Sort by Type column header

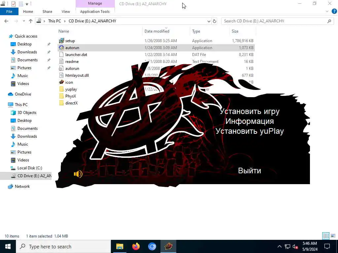click(x=196, y=31)
